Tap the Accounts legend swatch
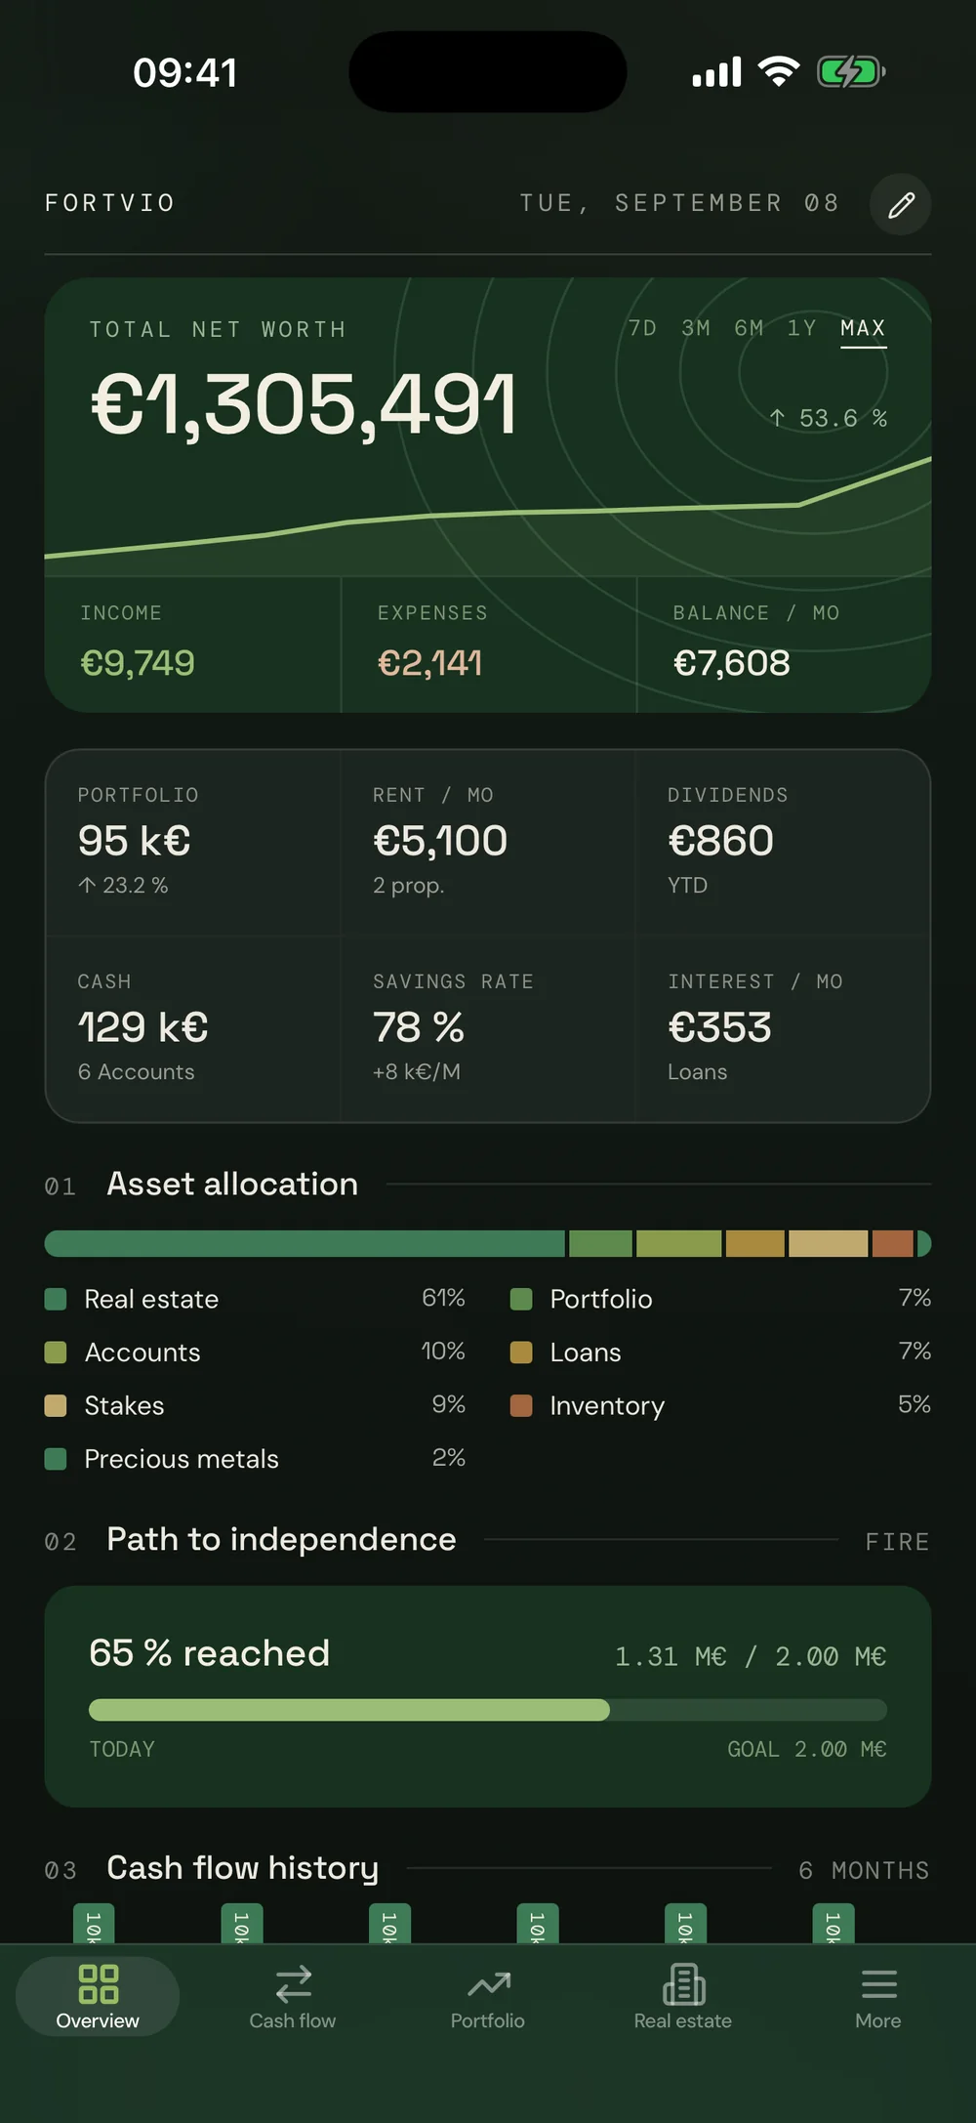The width and height of the screenshot is (976, 2123). click(56, 1353)
